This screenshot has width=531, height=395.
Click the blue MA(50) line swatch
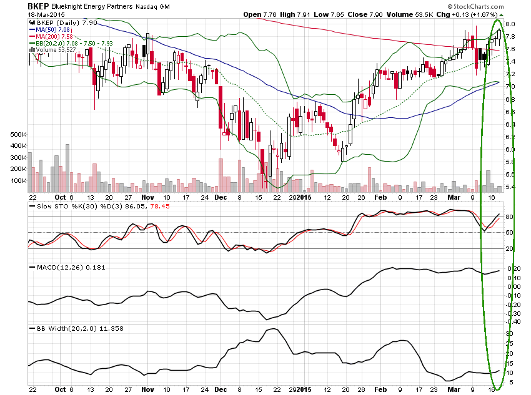(32, 30)
